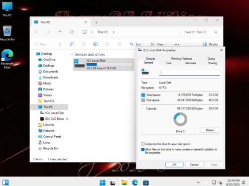This screenshot has width=249, height=186.
Task: Switch to the Quota tab
Action: click(x=211, y=59)
